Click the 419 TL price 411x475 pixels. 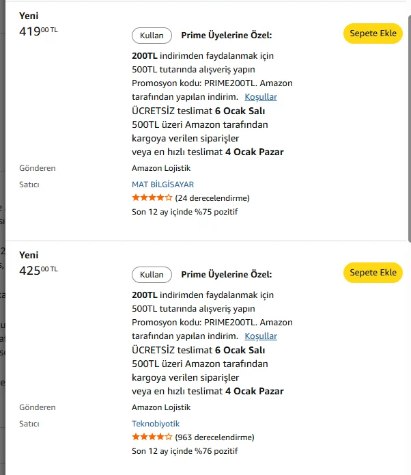coord(38,31)
